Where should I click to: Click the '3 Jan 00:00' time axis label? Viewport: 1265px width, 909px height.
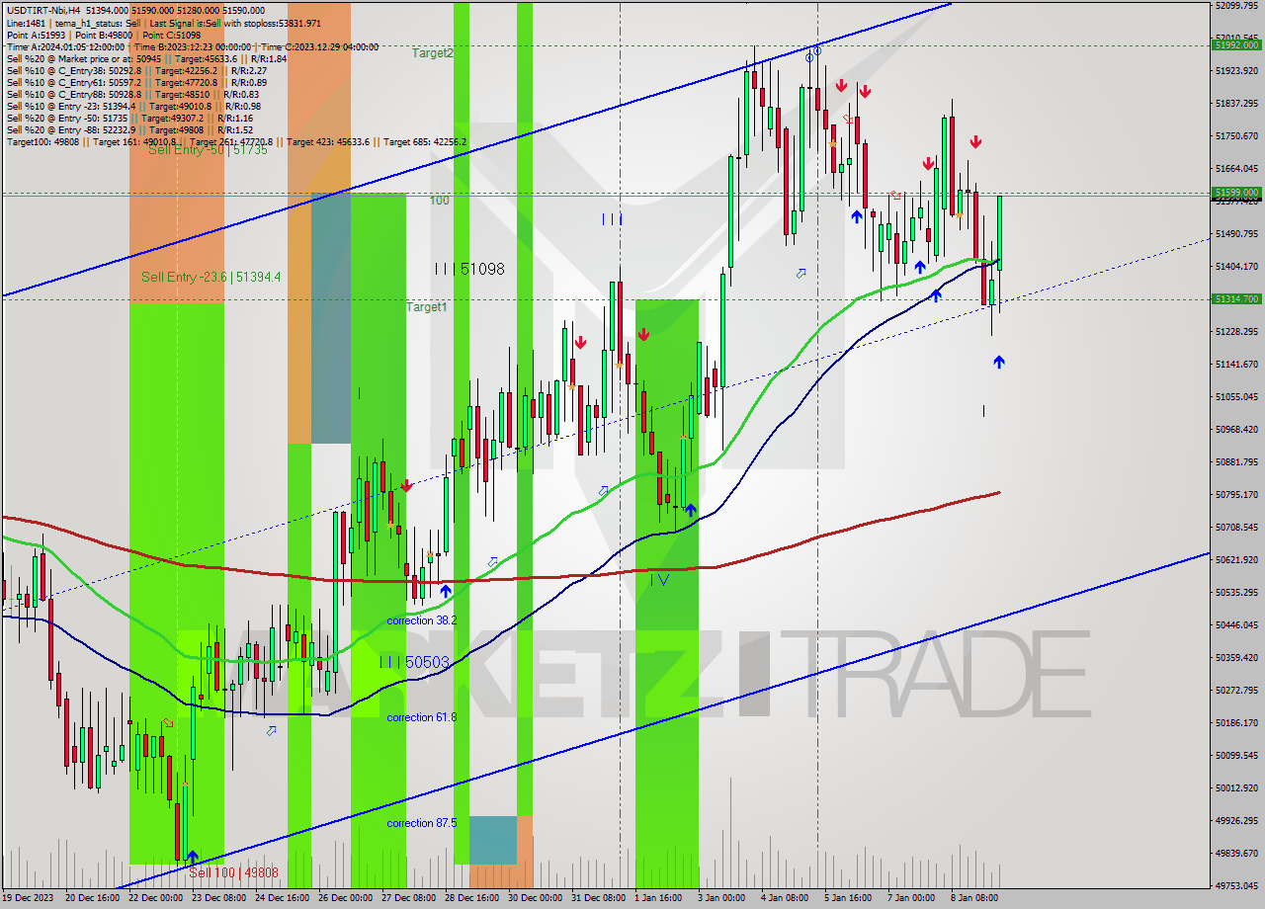click(x=721, y=898)
